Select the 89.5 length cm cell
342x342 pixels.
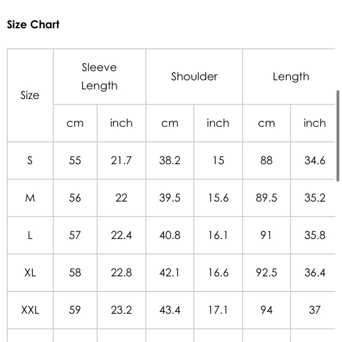tap(266, 198)
